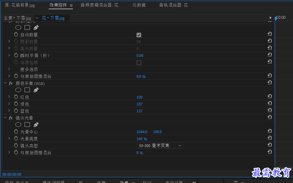
Task: Select the 效果控件 tab
Action: tap(58, 5)
